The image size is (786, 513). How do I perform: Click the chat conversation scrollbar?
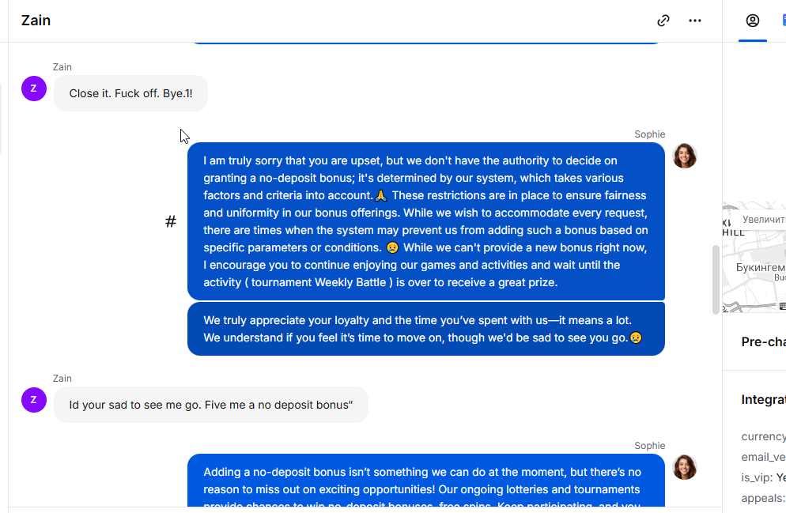(716, 279)
